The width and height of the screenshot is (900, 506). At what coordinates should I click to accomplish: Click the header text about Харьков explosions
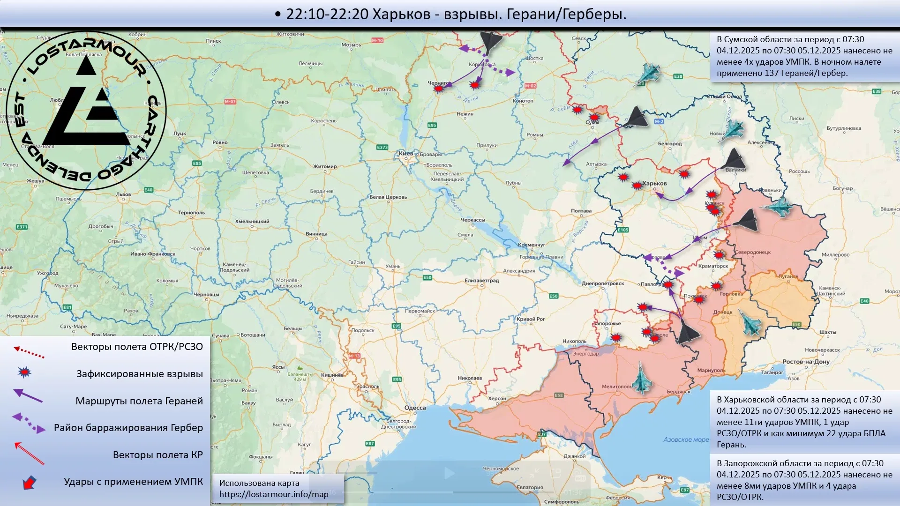450,15
